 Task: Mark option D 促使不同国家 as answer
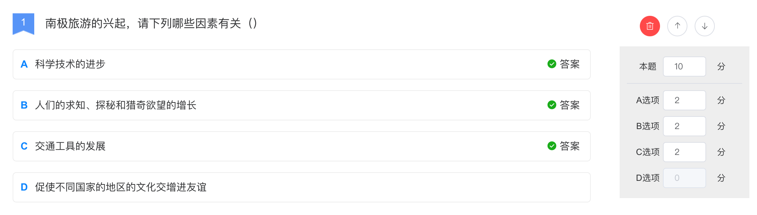pyautogui.click(x=302, y=187)
